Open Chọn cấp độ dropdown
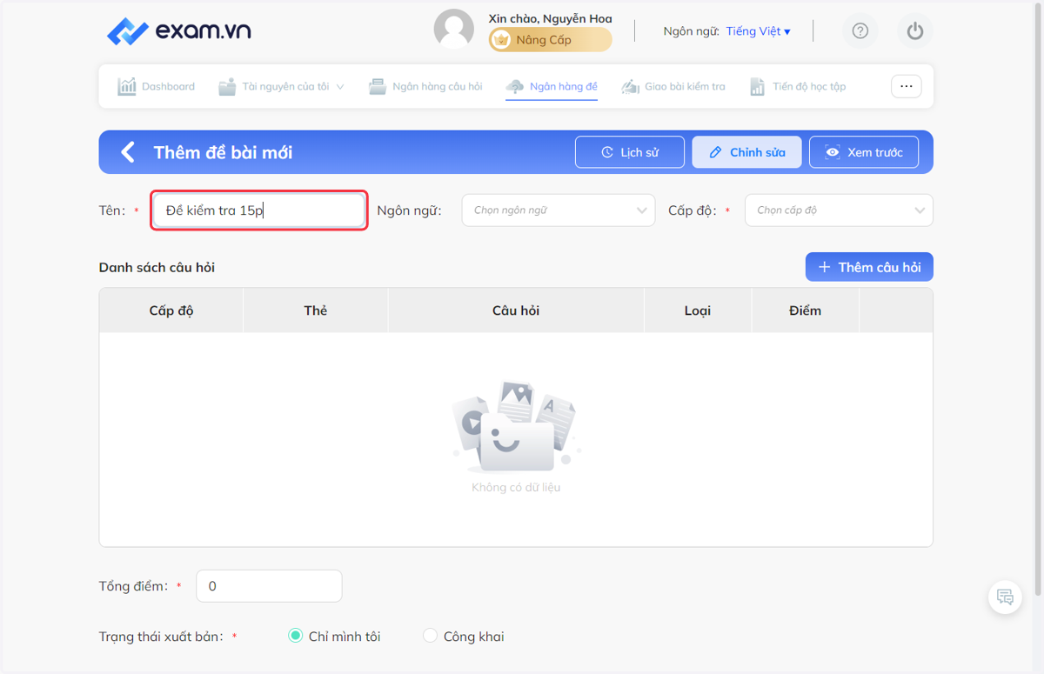Image resolution: width=1044 pixels, height=674 pixels. tap(839, 210)
